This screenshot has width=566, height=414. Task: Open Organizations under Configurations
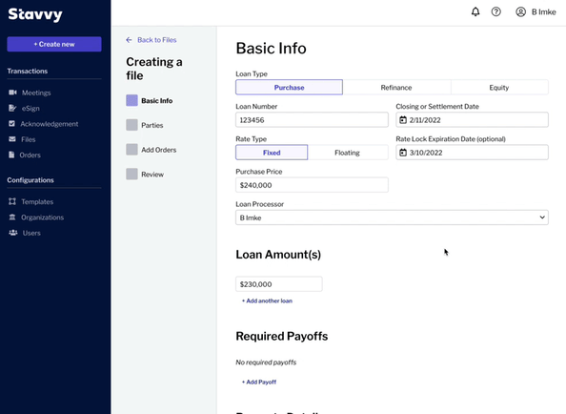coord(42,217)
